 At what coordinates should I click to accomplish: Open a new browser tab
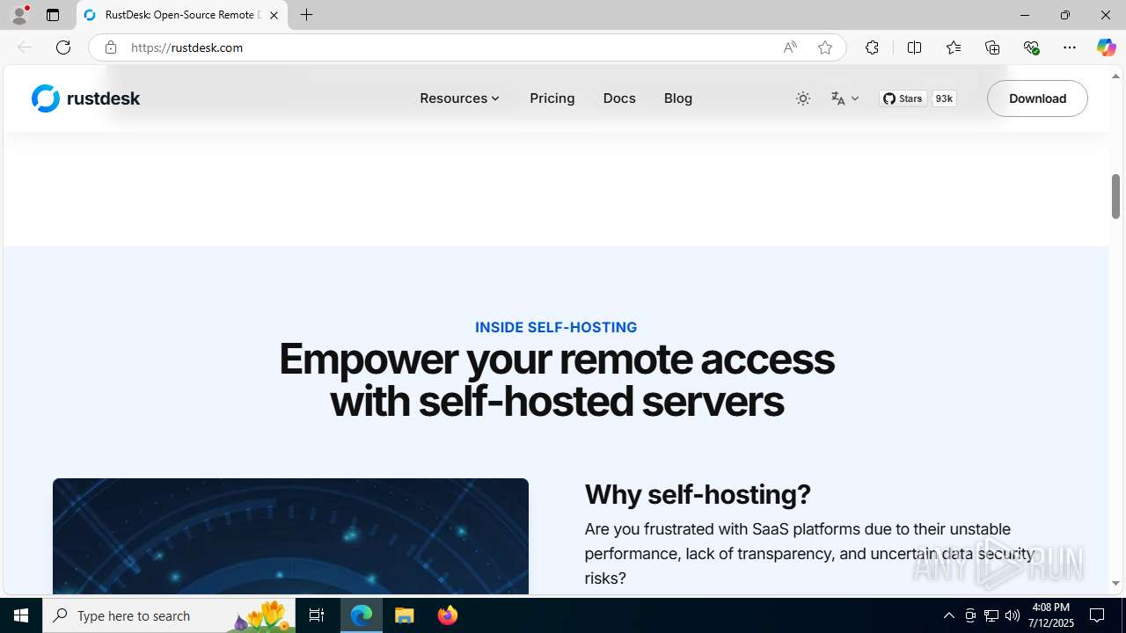pos(306,15)
